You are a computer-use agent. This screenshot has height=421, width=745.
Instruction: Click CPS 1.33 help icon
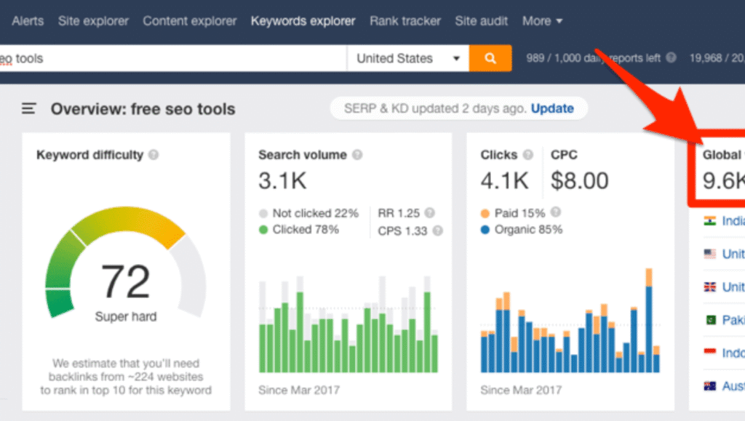tap(437, 230)
